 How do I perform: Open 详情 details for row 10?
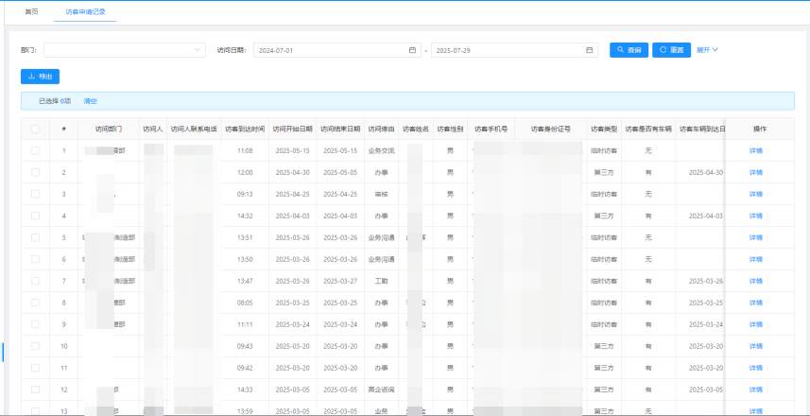[756, 346]
